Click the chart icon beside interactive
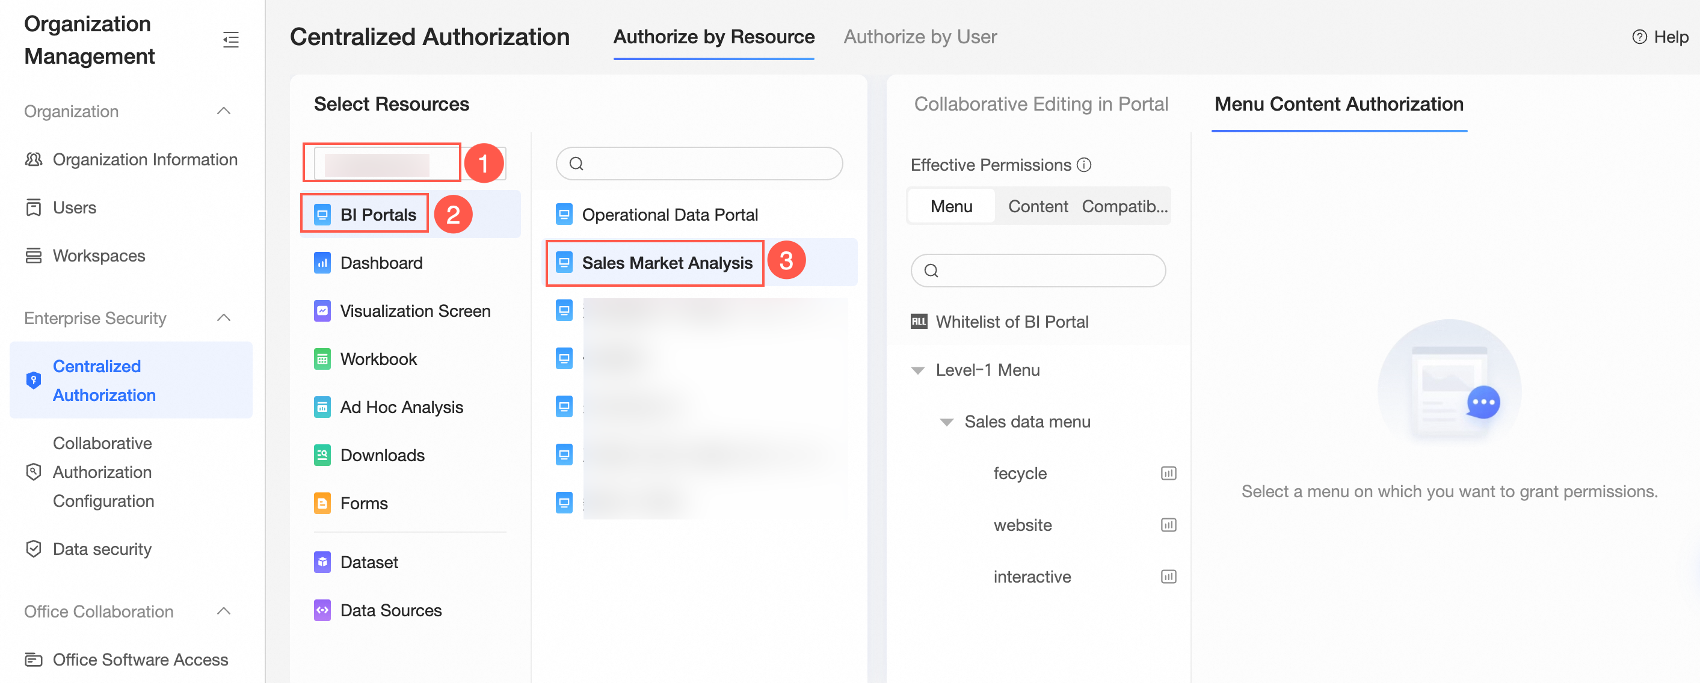This screenshot has height=683, width=1700. 1168,577
